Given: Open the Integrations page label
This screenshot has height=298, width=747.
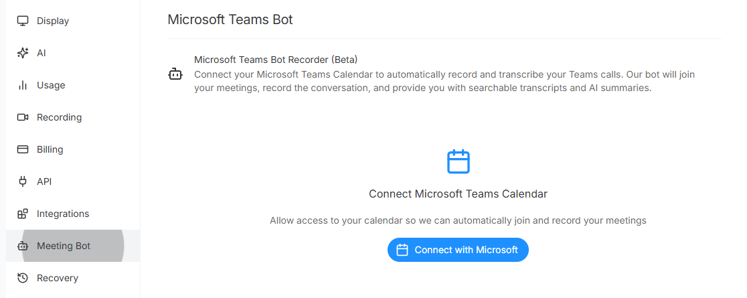Looking at the screenshot, I should tap(63, 214).
